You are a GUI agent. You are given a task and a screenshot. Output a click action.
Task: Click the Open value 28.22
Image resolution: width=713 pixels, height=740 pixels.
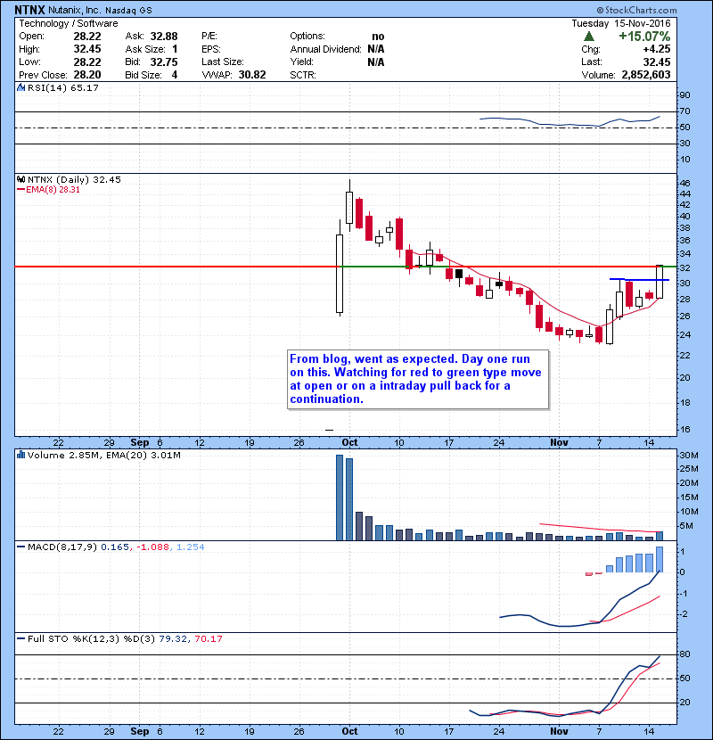point(87,37)
